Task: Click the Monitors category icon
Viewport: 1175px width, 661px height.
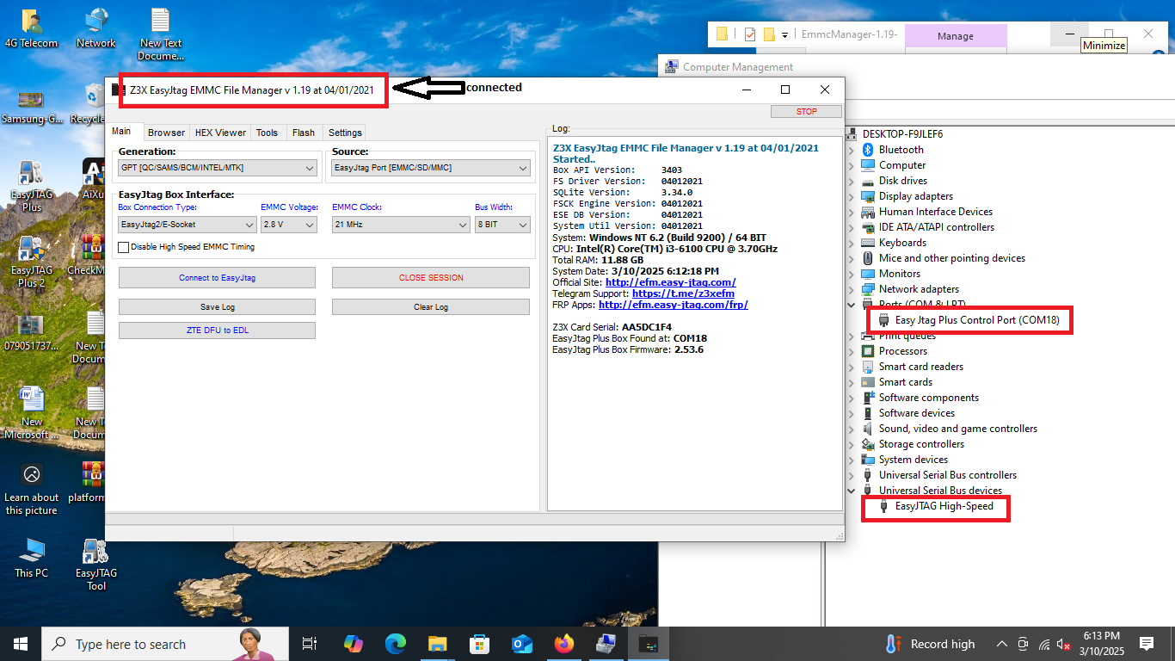Action: click(x=868, y=274)
